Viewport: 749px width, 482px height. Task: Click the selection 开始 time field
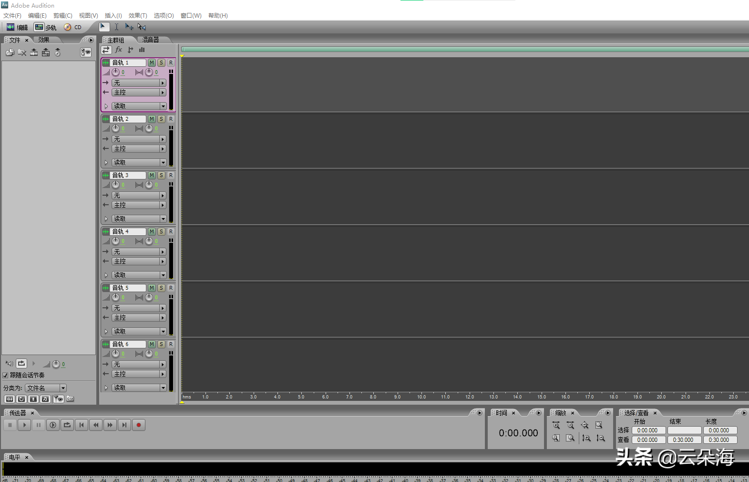click(648, 430)
